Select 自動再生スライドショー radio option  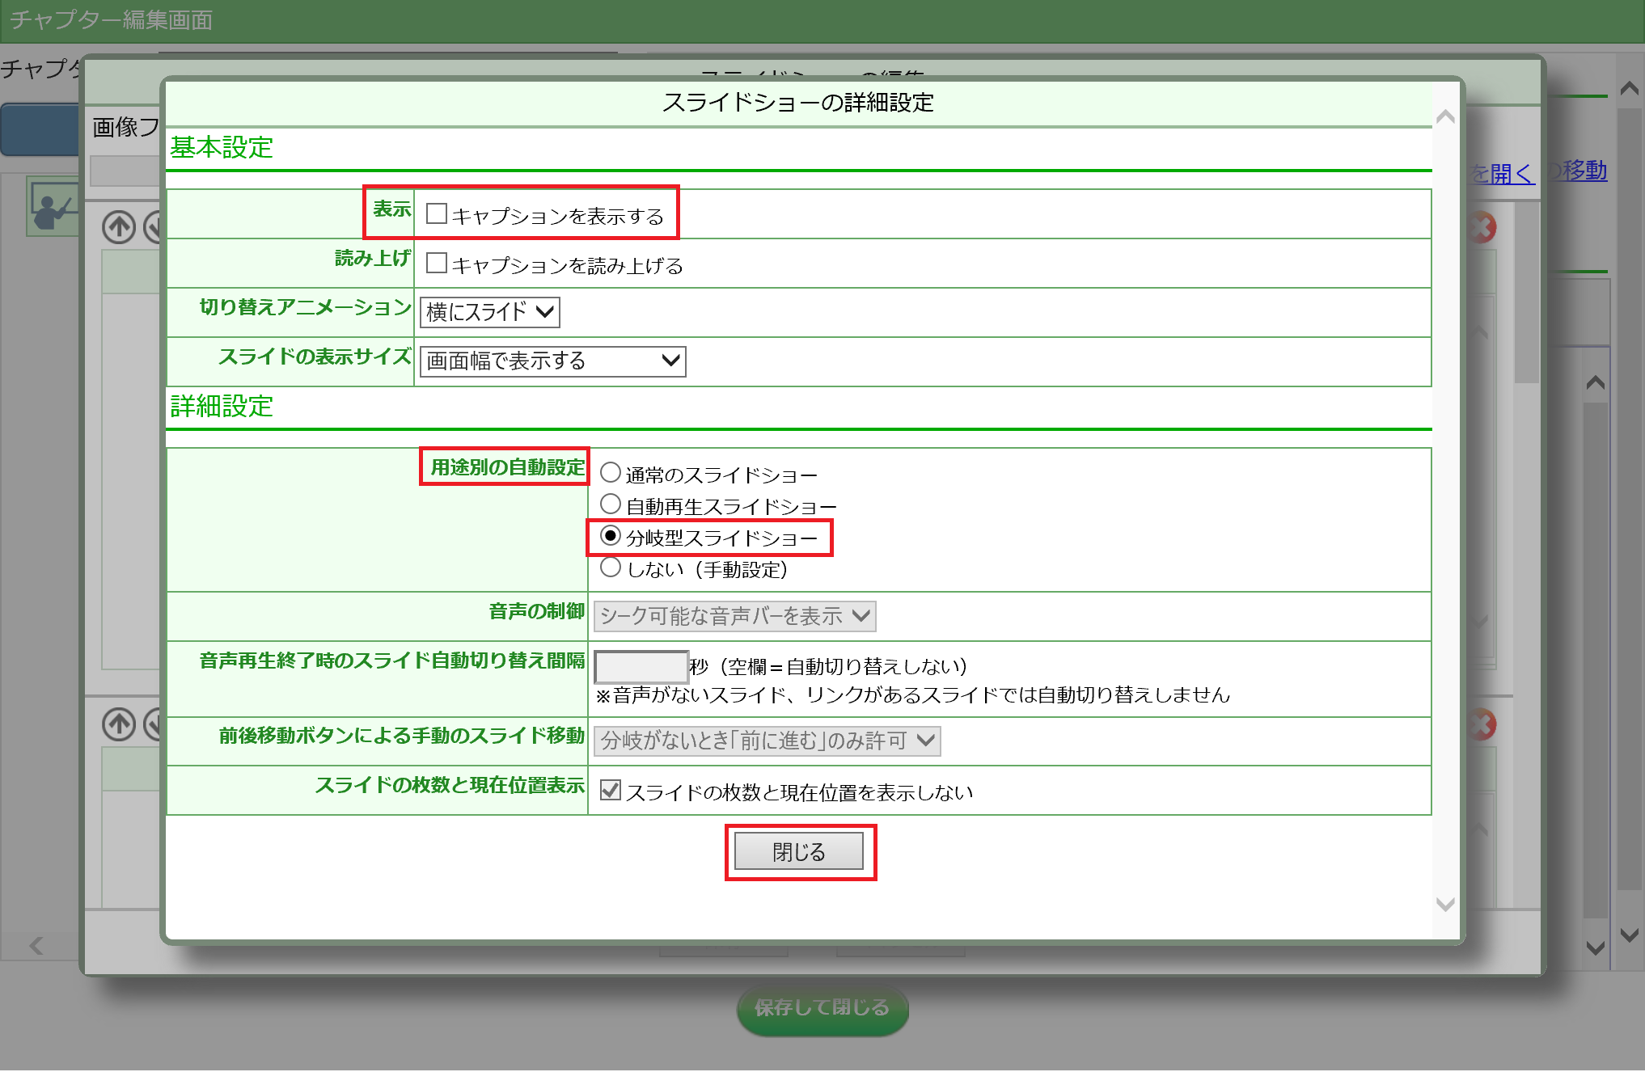point(611,504)
